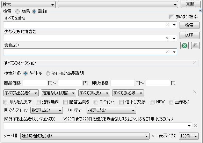Select タイトル as search target
The image size is (203, 143).
click(26, 73)
